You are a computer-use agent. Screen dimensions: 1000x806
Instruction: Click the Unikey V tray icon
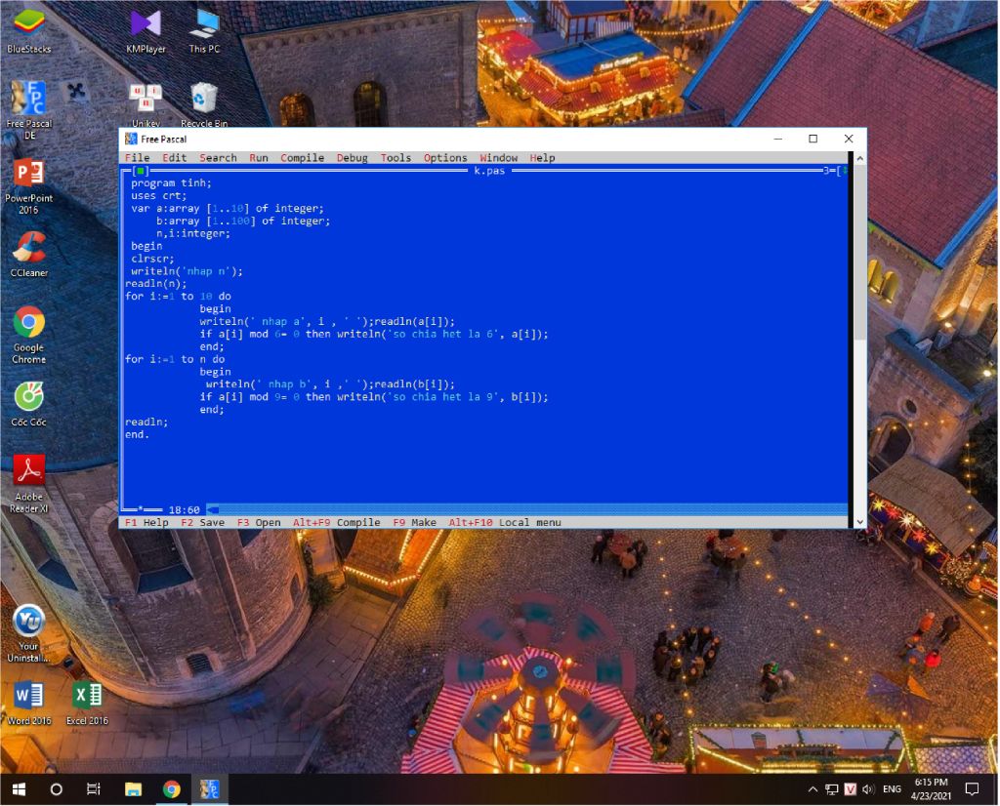point(851,790)
